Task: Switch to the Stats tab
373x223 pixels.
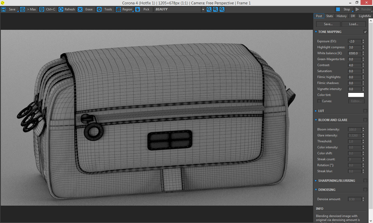Action: tap(329, 16)
